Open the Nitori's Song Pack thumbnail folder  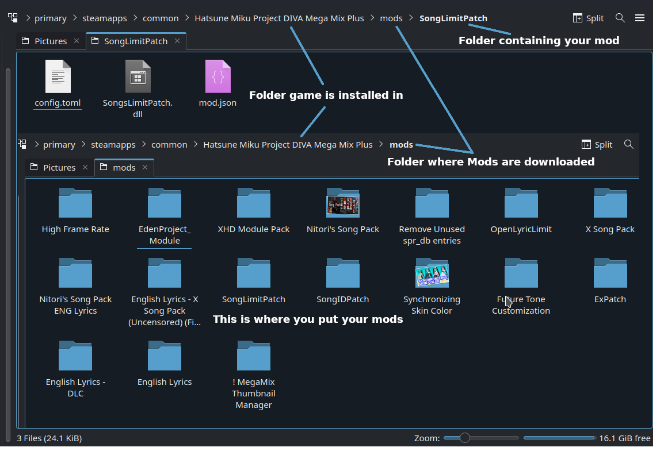[343, 203]
